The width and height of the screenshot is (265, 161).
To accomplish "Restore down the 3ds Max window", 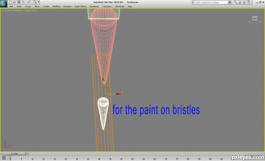I will (260, 2).
